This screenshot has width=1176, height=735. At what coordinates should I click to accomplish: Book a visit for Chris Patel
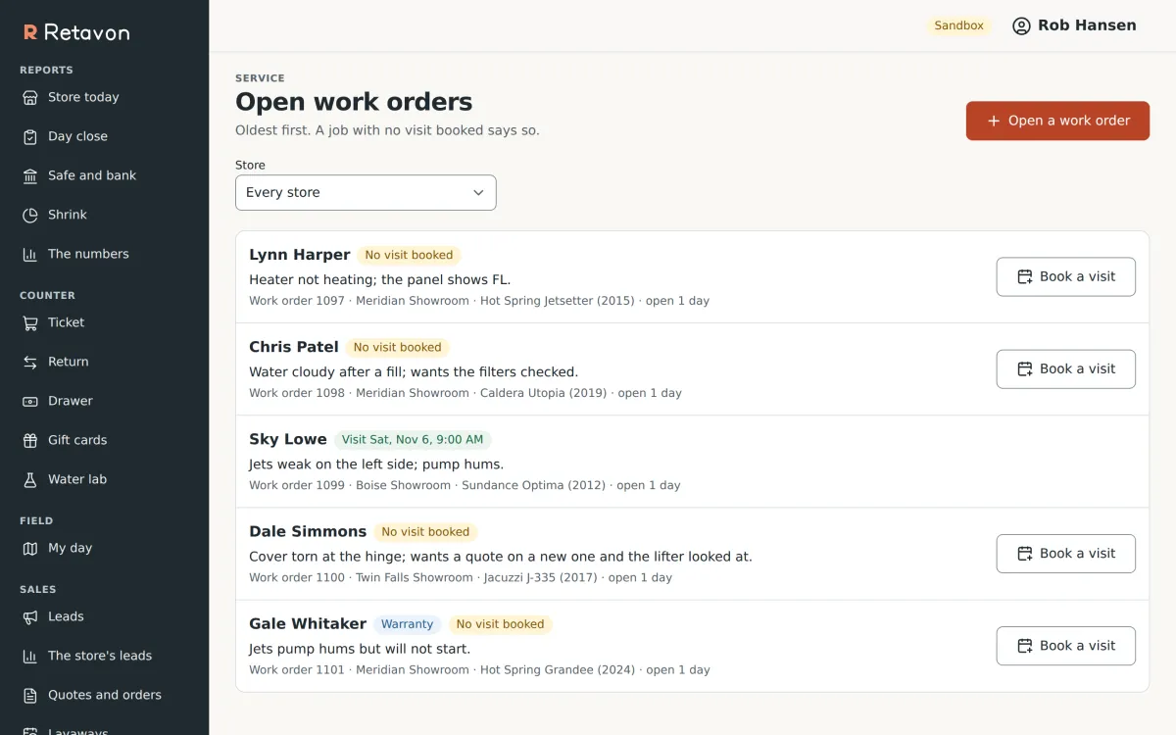tap(1066, 368)
